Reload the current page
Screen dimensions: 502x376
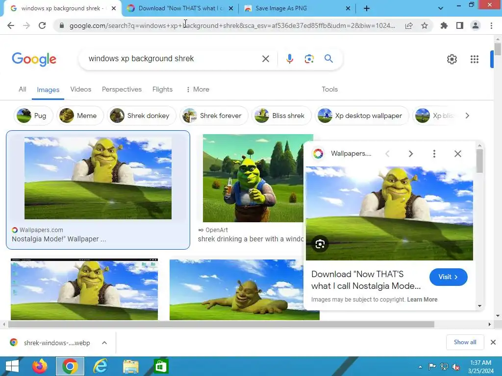42,25
